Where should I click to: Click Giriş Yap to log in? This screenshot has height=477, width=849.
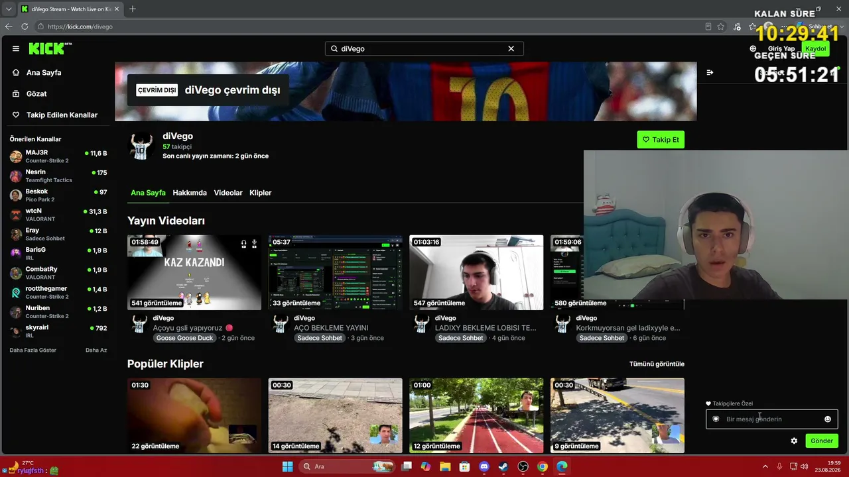click(781, 48)
